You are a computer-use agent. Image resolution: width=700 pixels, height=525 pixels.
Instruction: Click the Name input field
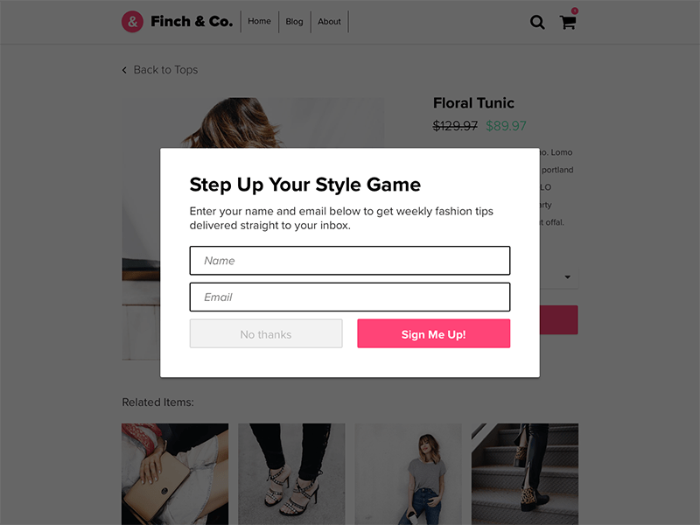click(350, 261)
